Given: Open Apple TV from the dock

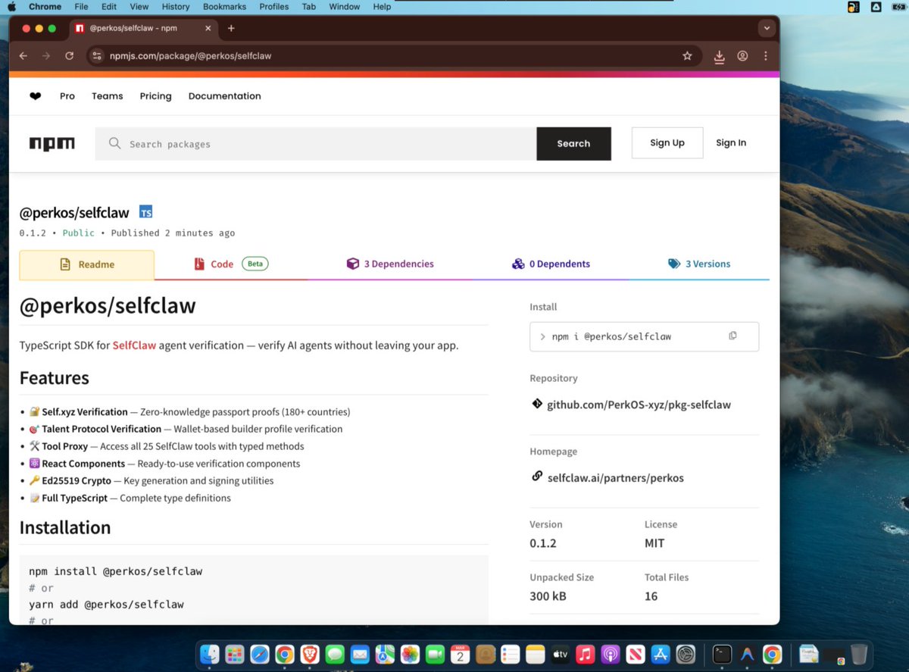Looking at the screenshot, I should point(560,654).
